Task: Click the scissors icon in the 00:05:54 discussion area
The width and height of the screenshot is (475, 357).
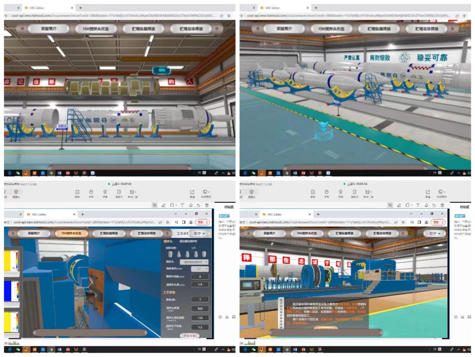Action: 462,317
